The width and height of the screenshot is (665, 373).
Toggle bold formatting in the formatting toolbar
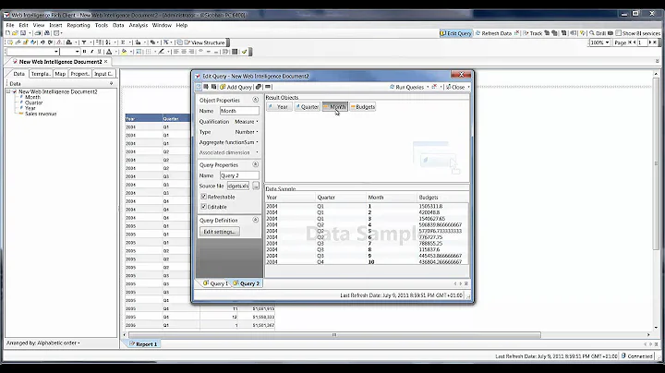pyautogui.click(x=84, y=52)
